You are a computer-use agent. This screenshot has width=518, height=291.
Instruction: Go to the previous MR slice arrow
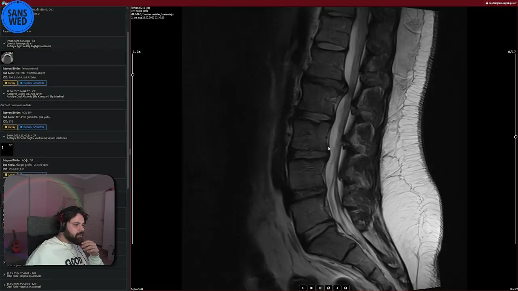pyautogui.click(x=303, y=288)
